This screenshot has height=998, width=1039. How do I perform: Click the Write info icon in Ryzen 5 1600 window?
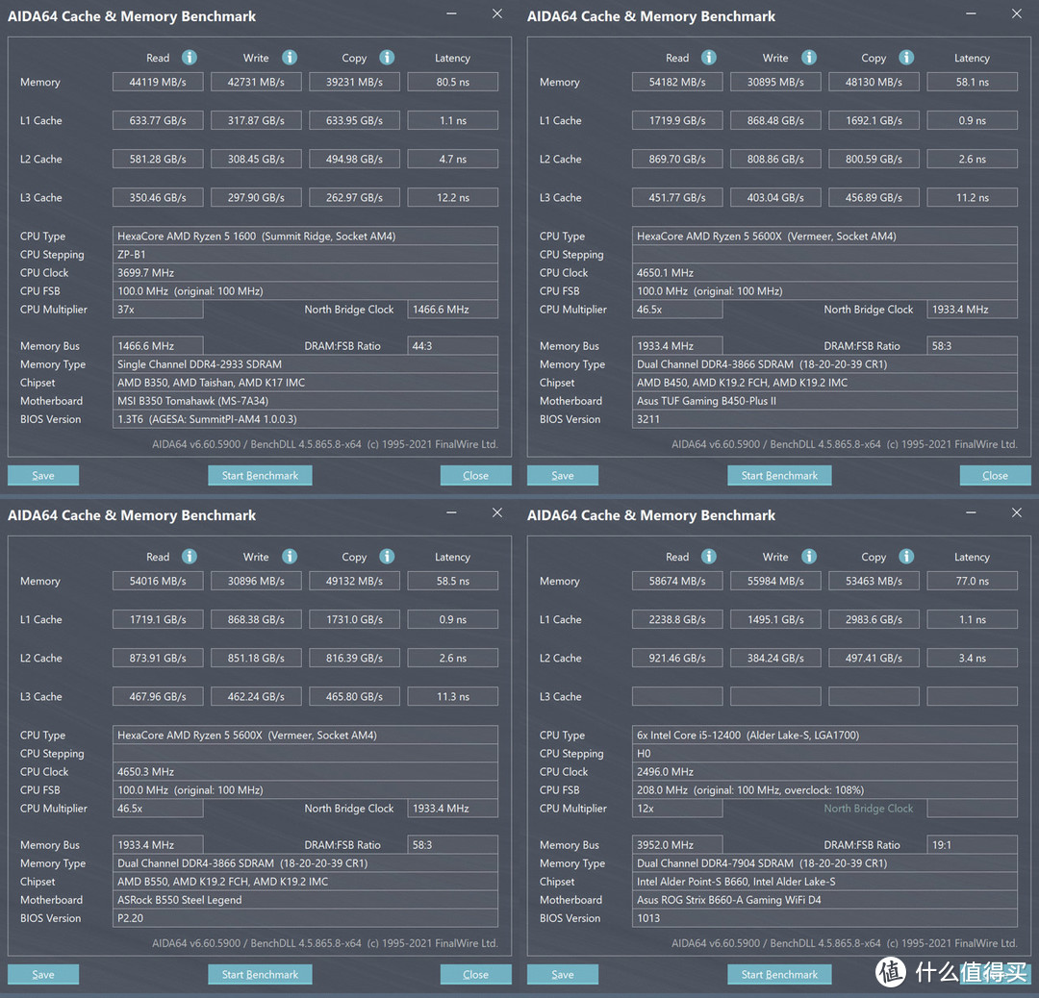coord(290,58)
